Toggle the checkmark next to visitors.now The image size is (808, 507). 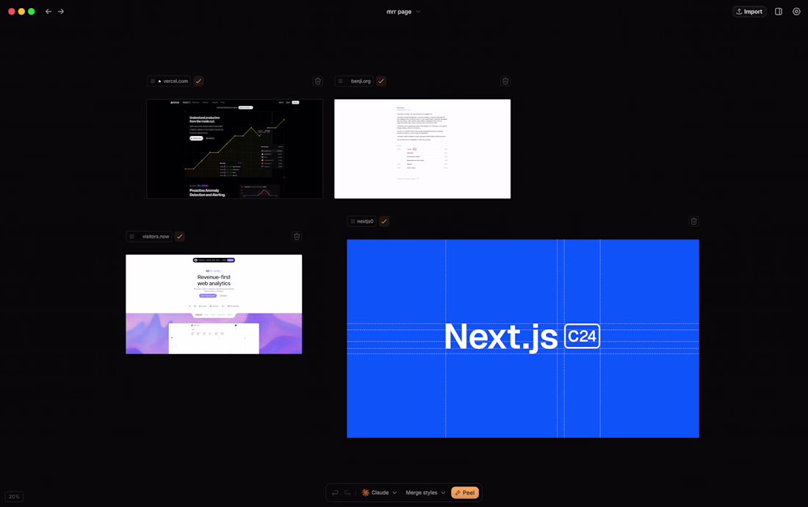point(179,237)
